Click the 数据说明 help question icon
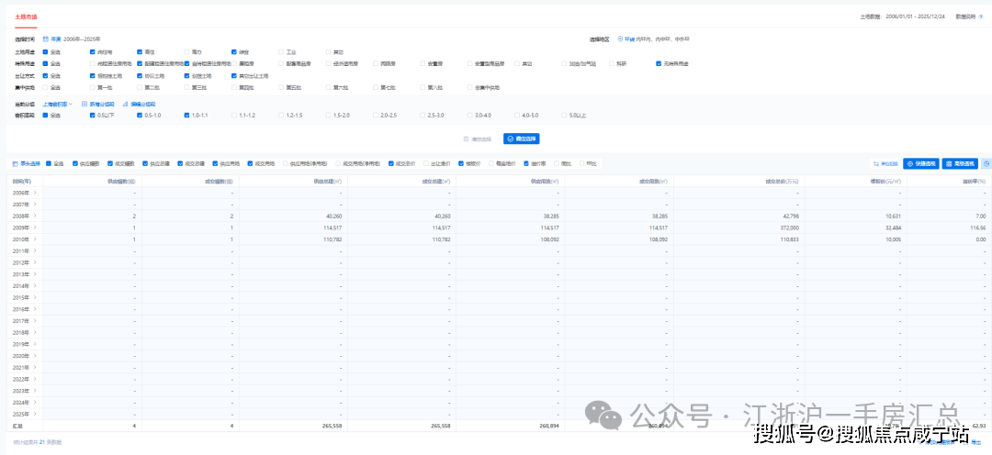Image resolution: width=992 pixels, height=455 pixels. (x=980, y=17)
